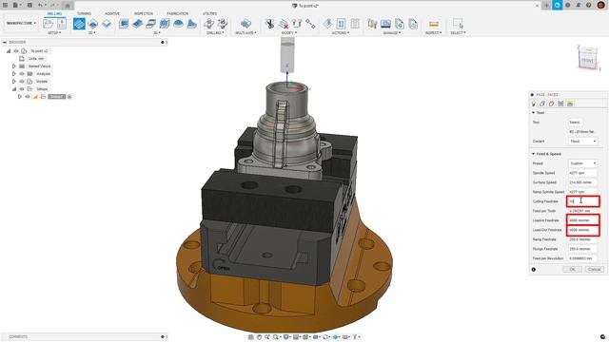Click the notifications bell icon

579,6
